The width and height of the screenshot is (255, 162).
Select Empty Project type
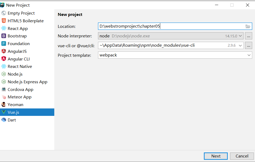point(21,13)
